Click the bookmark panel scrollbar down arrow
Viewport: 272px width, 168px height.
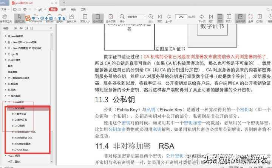coord(51,162)
